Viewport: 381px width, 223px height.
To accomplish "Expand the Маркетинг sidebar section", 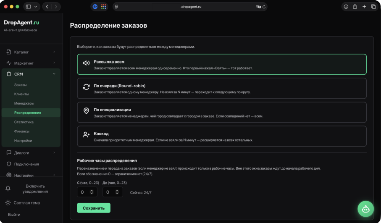I will coord(31,63).
